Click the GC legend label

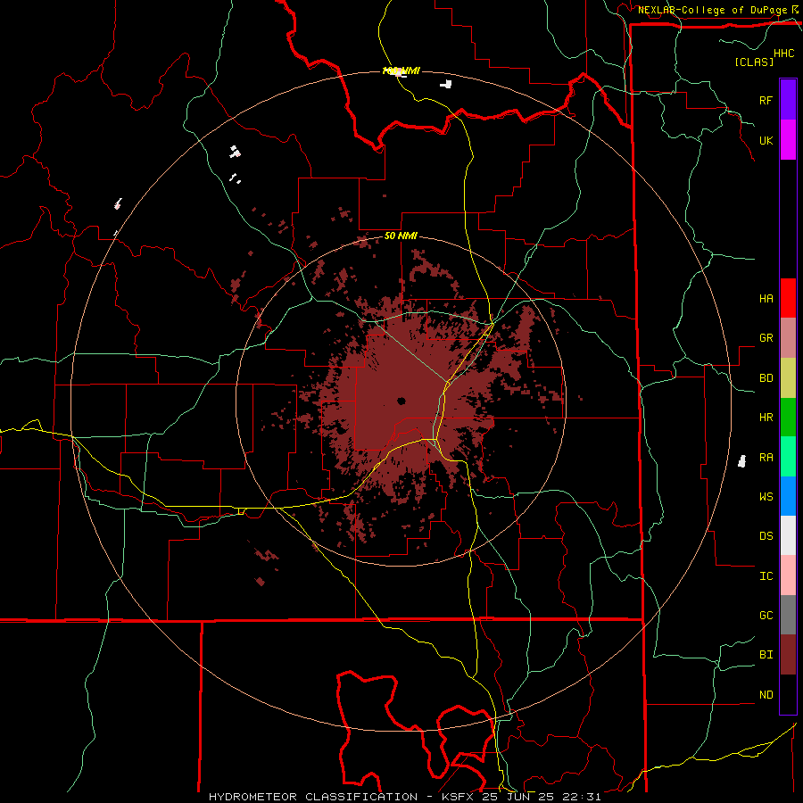click(766, 615)
